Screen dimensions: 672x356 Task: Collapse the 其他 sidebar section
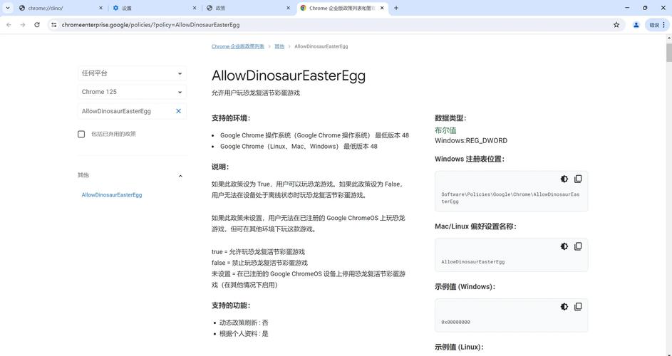(x=180, y=176)
